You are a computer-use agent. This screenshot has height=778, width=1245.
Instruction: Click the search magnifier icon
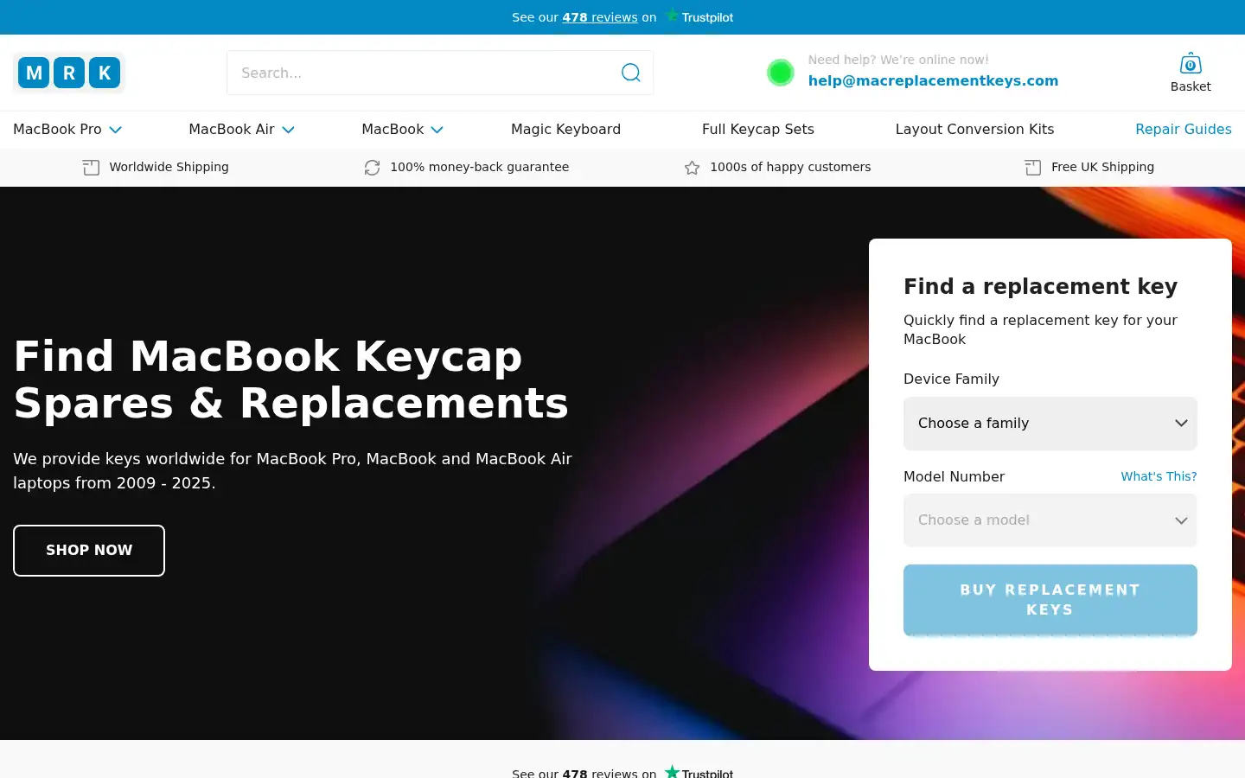[x=631, y=73]
